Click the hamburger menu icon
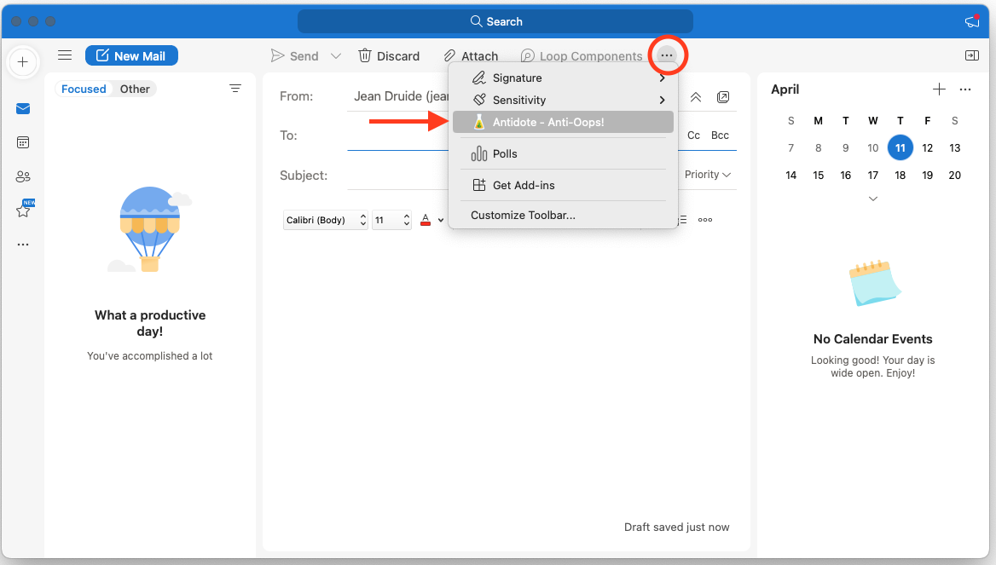The width and height of the screenshot is (996, 565). pyautogui.click(x=65, y=55)
